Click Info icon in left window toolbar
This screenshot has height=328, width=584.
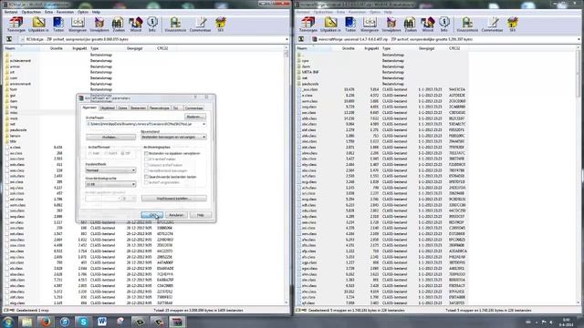(x=152, y=25)
